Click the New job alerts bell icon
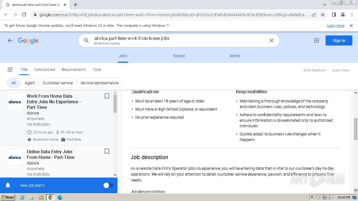The height and width of the screenshot is (201, 358). click(x=8, y=185)
